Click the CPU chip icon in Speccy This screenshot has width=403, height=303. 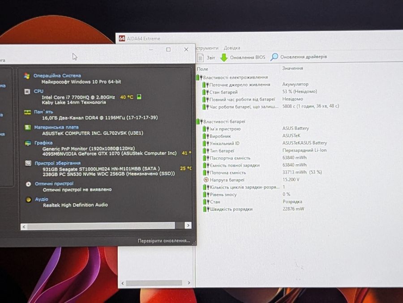[27, 91]
